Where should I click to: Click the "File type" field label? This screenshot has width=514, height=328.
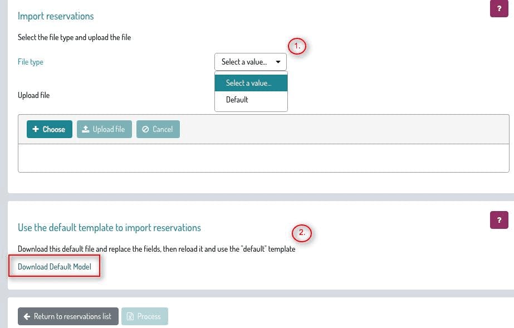click(31, 62)
